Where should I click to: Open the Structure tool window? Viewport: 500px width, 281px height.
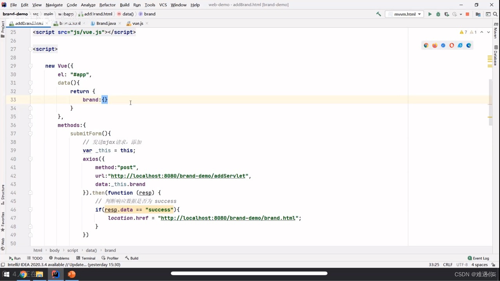pyautogui.click(x=3, y=195)
